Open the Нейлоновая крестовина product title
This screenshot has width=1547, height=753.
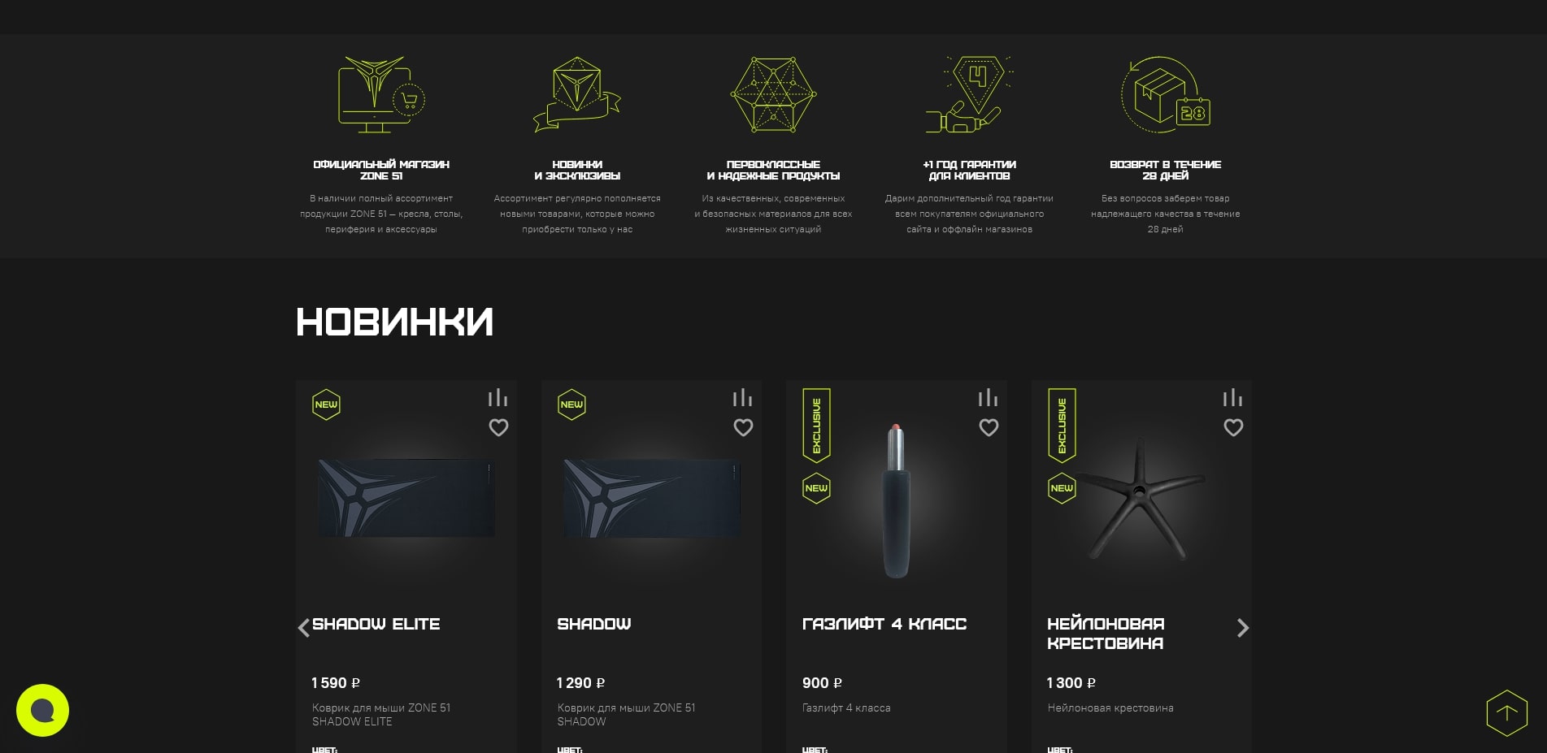[1106, 634]
